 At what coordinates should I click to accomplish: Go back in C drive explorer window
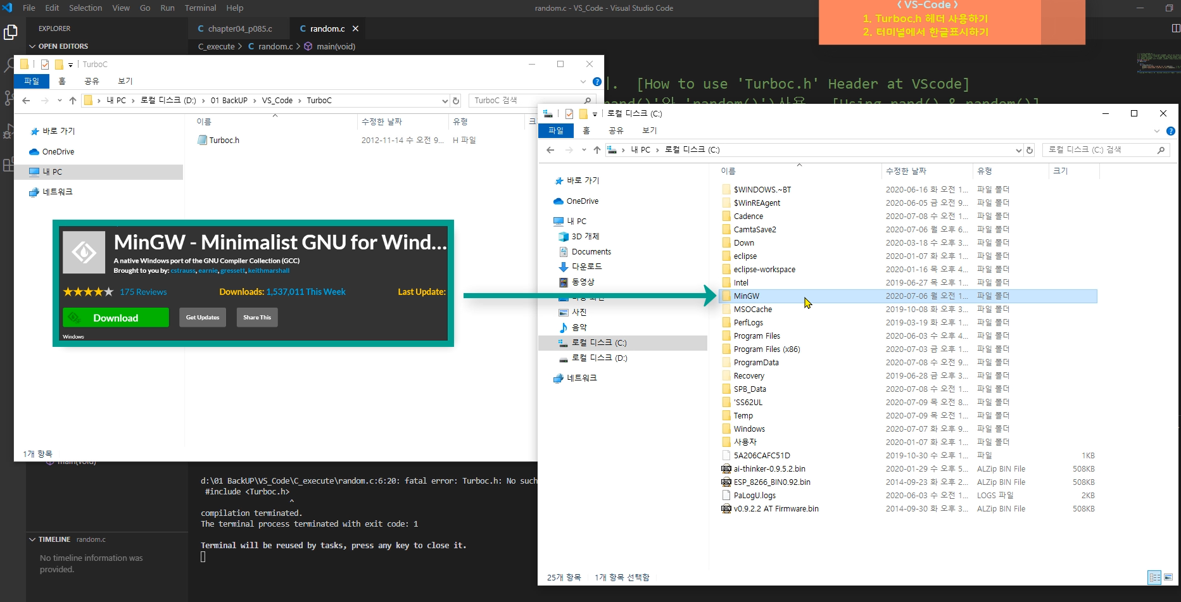point(550,150)
